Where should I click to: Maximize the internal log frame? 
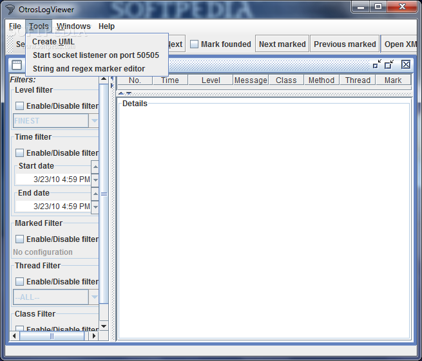click(x=389, y=64)
